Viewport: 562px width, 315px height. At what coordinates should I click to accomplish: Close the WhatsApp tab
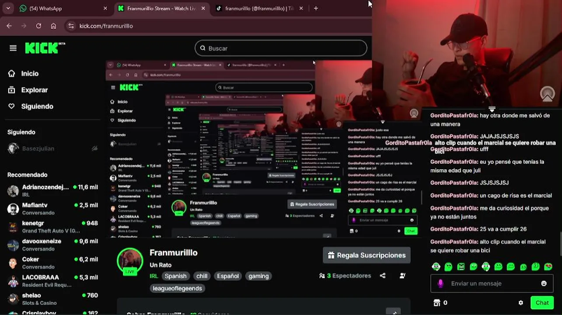(x=105, y=8)
